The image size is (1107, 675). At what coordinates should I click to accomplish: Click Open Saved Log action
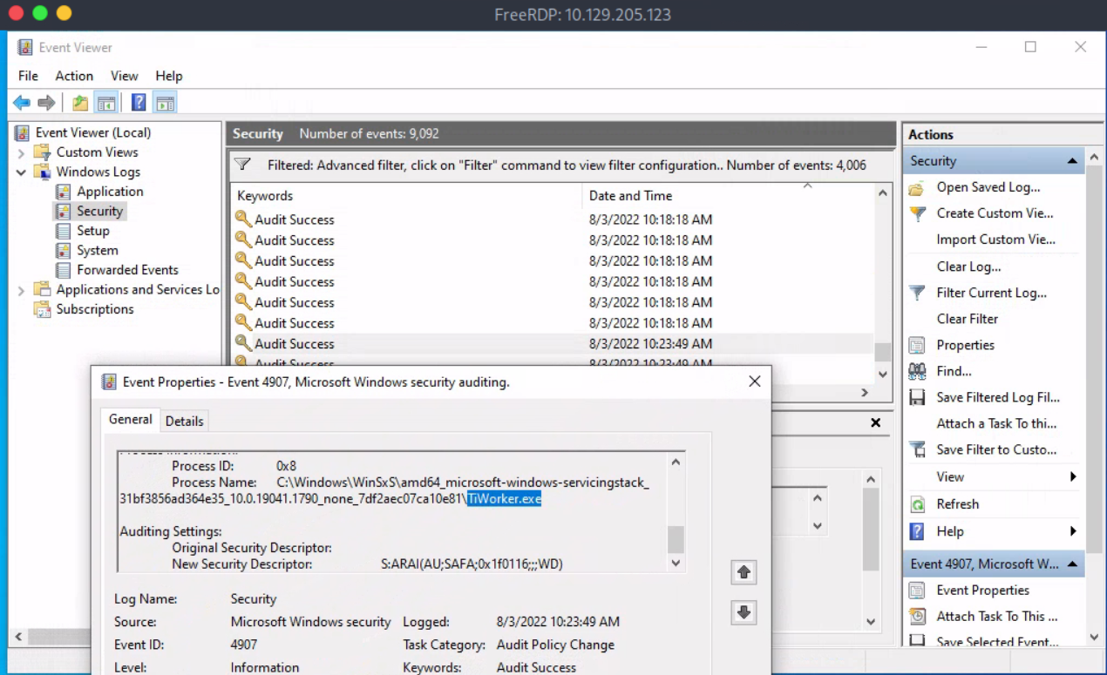tap(988, 187)
